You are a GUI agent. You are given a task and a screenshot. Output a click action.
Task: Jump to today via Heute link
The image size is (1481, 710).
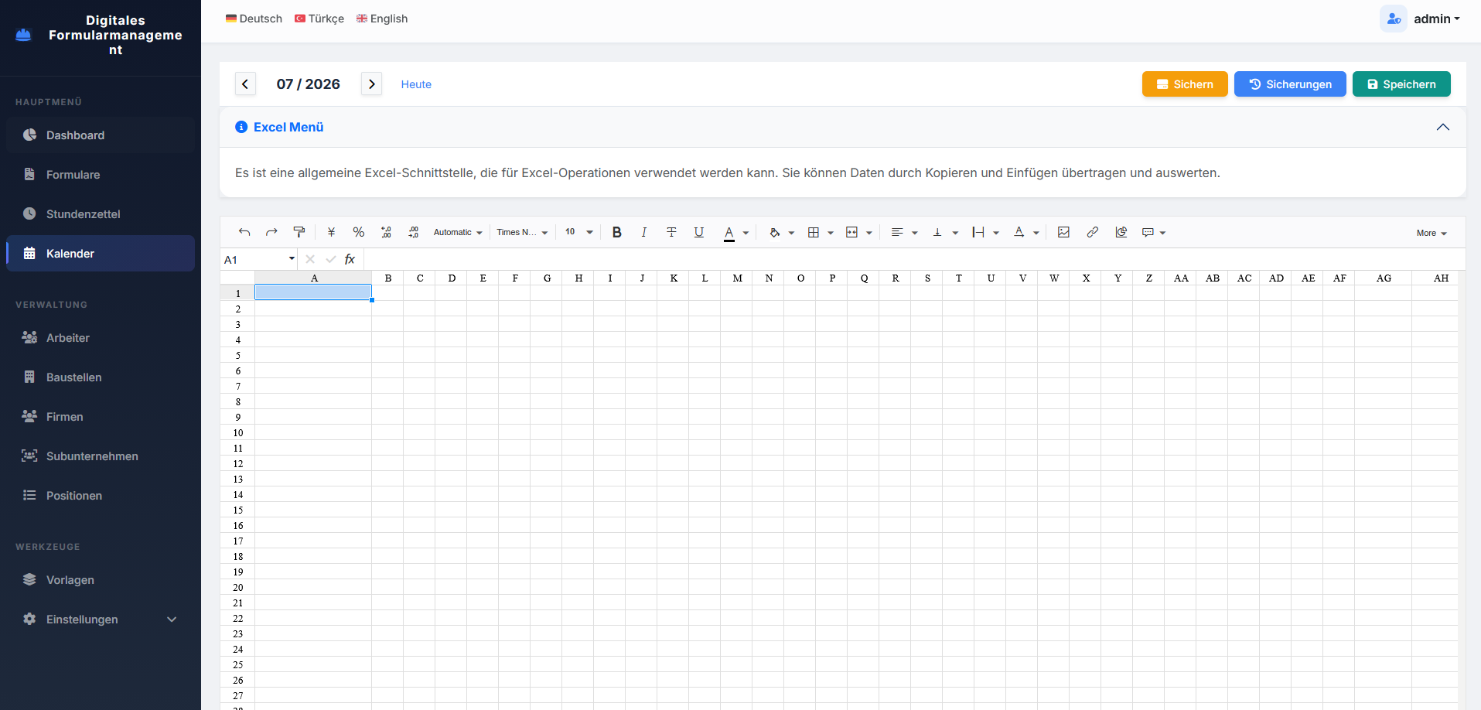[x=416, y=84]
